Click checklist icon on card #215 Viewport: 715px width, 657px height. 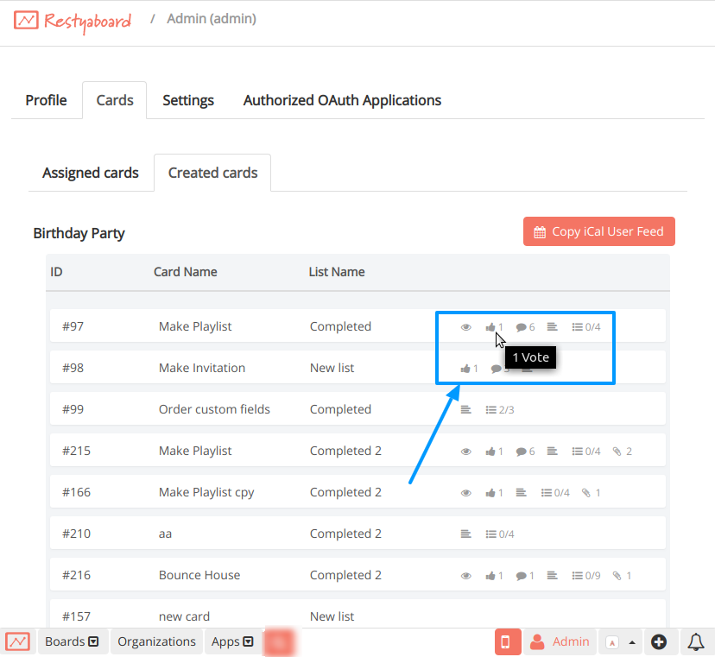[x=586, y=452]
